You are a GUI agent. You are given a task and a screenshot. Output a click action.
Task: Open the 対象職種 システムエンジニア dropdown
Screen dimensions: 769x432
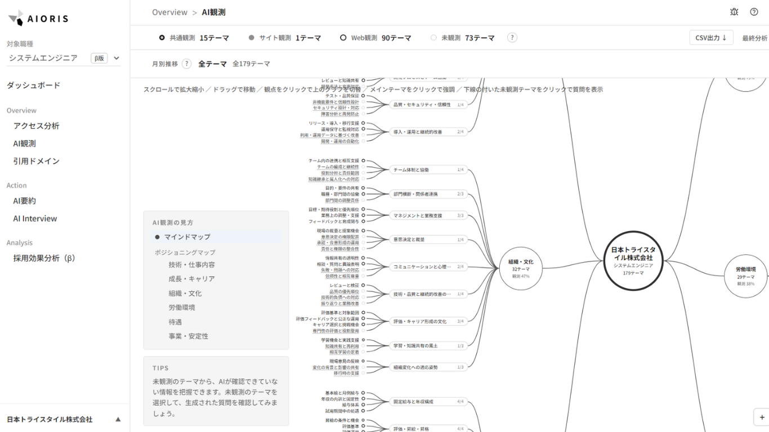click(64, 58)
